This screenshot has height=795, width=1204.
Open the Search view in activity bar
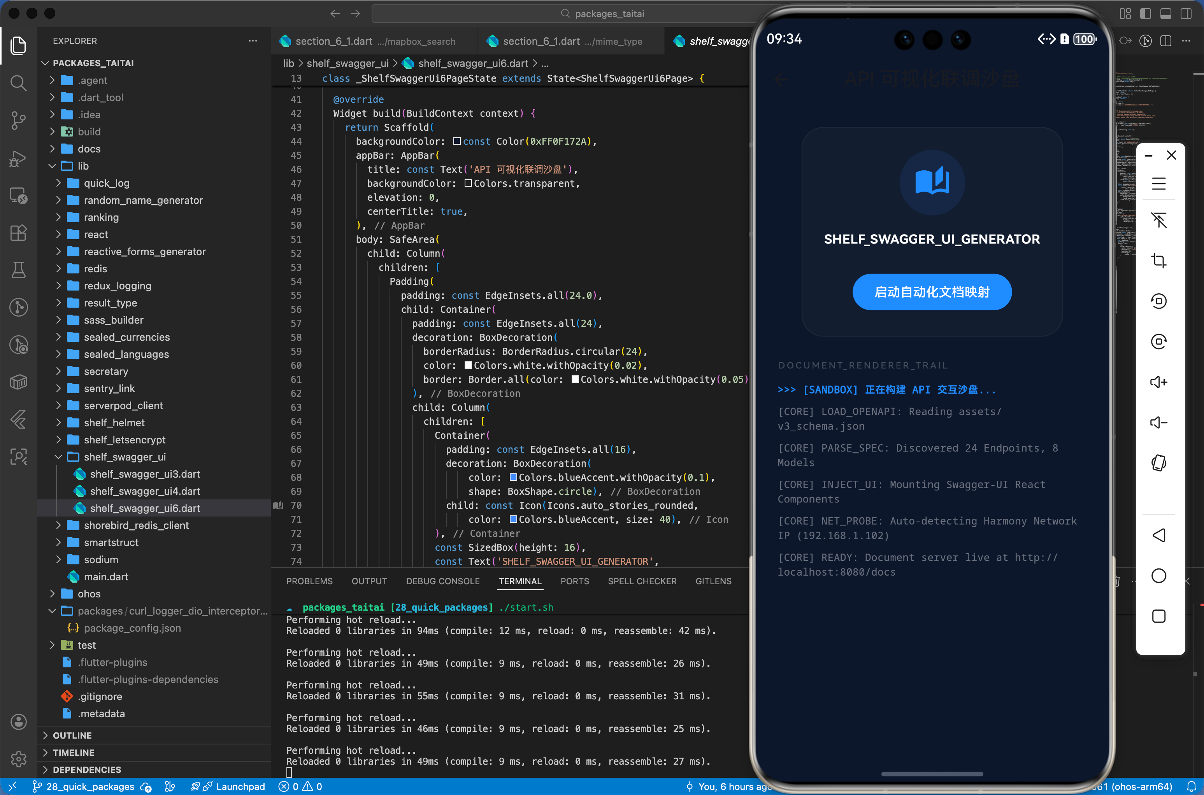18,82
